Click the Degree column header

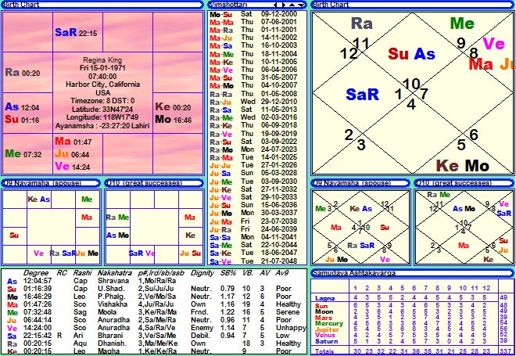[x=36, y=273]
